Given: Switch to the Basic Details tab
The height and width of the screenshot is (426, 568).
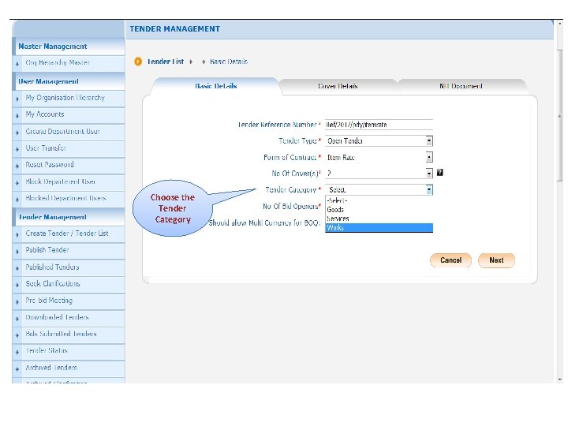Looking at the screenshot, I should click(x=216, y=86).
